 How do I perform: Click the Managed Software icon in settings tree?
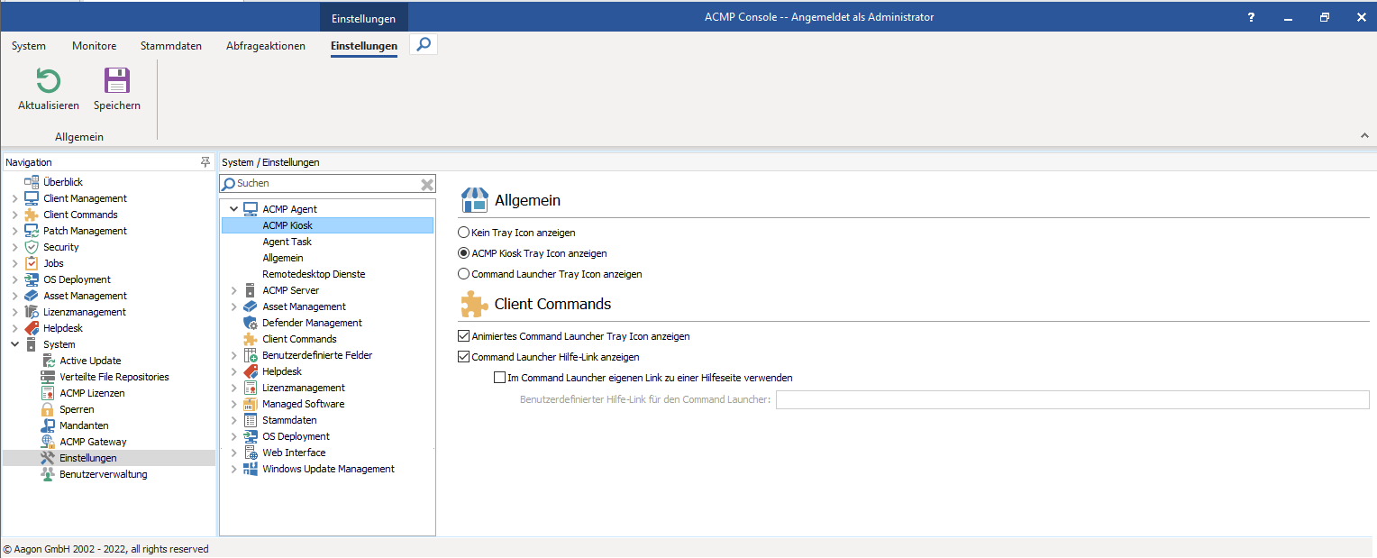[251, 404]
